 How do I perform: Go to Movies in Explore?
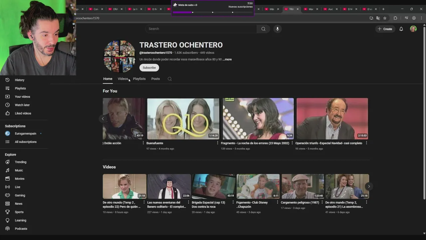19,179
